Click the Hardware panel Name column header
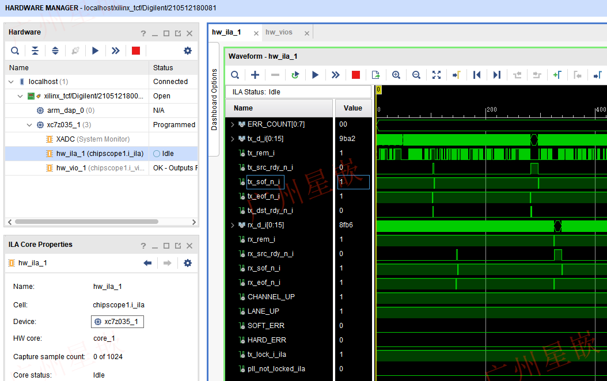The image size is (607, 381). 77,68
